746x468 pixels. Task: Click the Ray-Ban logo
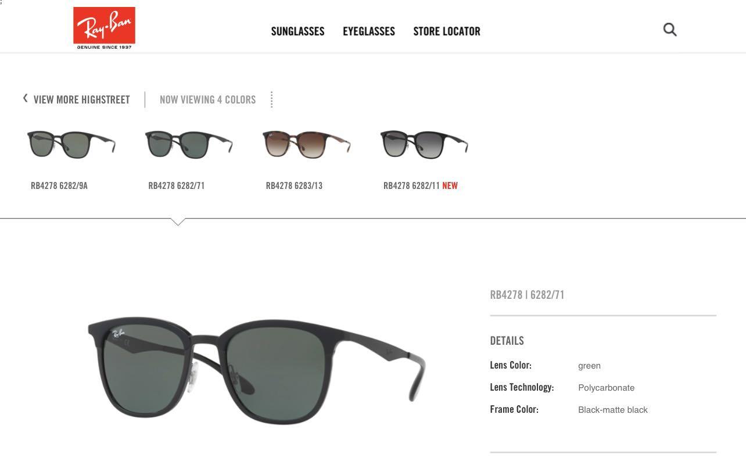pos(104,28)
